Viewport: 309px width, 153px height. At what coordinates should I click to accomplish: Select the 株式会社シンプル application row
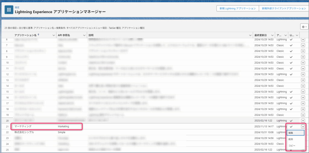[x=24, y=132]
